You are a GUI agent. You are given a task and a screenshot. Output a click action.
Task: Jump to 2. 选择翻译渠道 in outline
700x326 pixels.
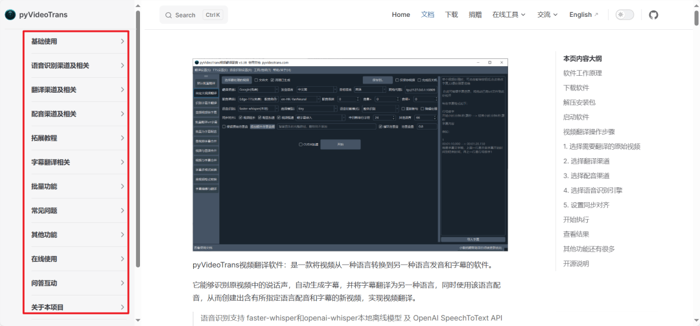(x=587, y=161)
